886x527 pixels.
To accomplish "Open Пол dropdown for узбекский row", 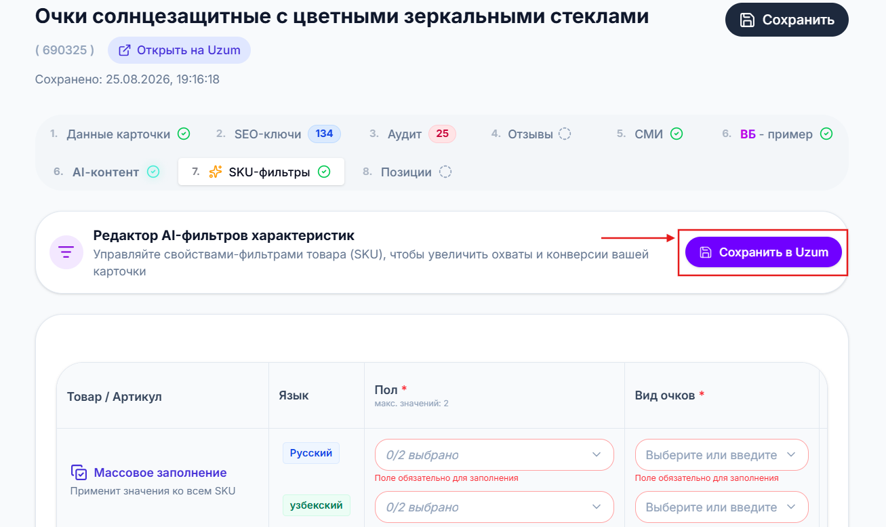I will pos(494,507).
